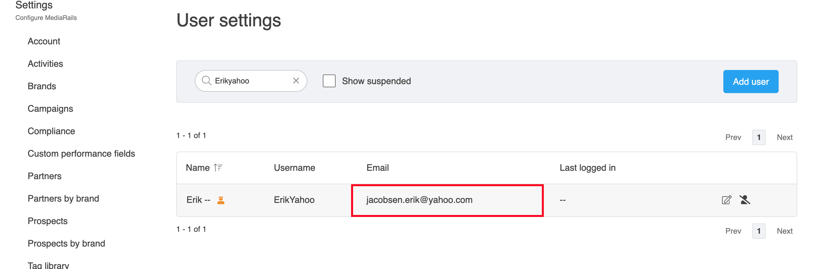Open Account settings in the sidebar
The image size is (832, 269).
(x=44, y=41)
